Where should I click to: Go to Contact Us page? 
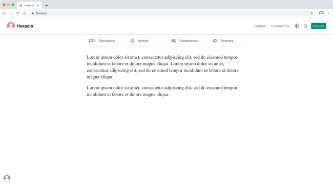click(280, 26)
